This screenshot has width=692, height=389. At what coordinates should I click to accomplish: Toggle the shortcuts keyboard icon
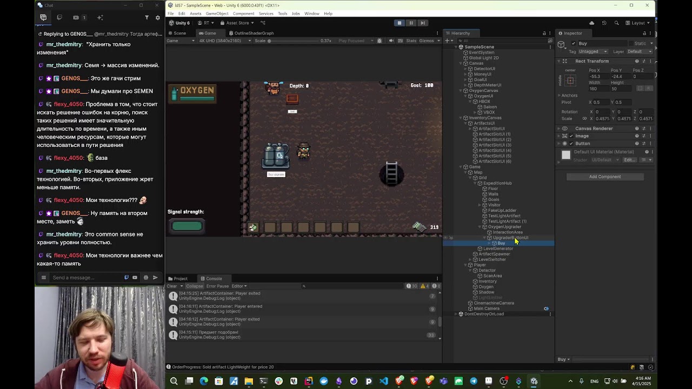coord(400,41)
